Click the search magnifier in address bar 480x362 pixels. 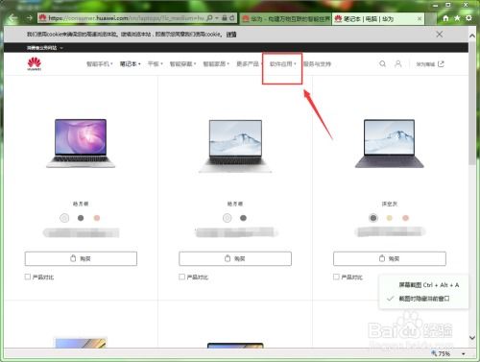pos(209,18)
